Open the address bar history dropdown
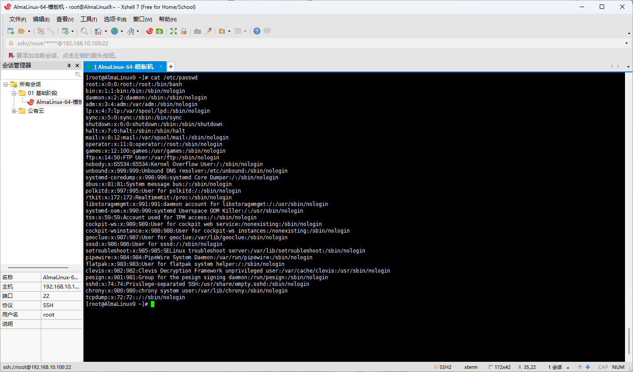The height and width of the screenshot is (372, 633). [x=626, y=44]
